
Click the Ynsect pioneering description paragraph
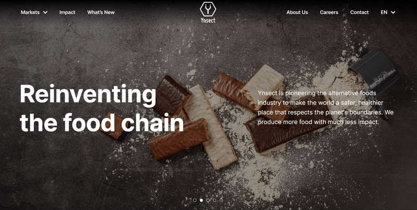click(325, 108)
